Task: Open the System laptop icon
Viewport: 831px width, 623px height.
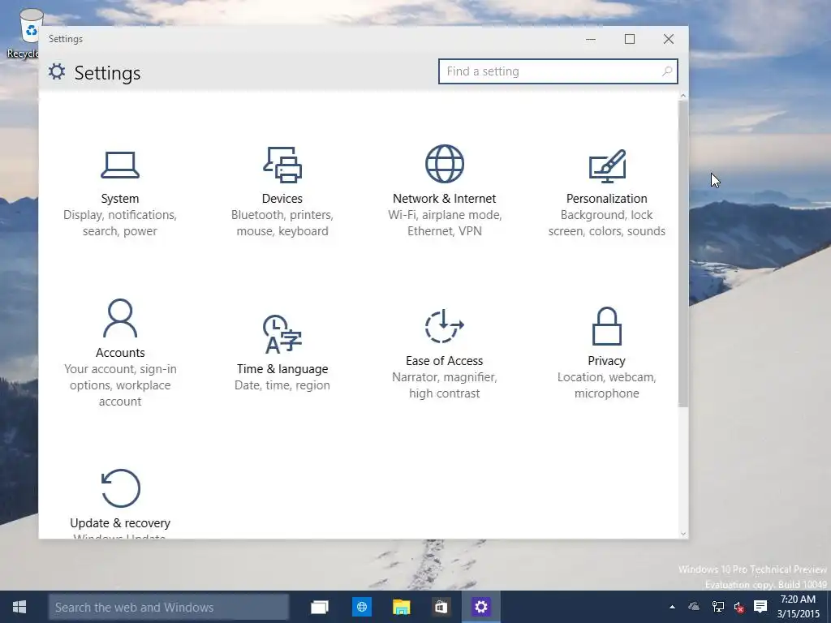Action: pos(120,165)
